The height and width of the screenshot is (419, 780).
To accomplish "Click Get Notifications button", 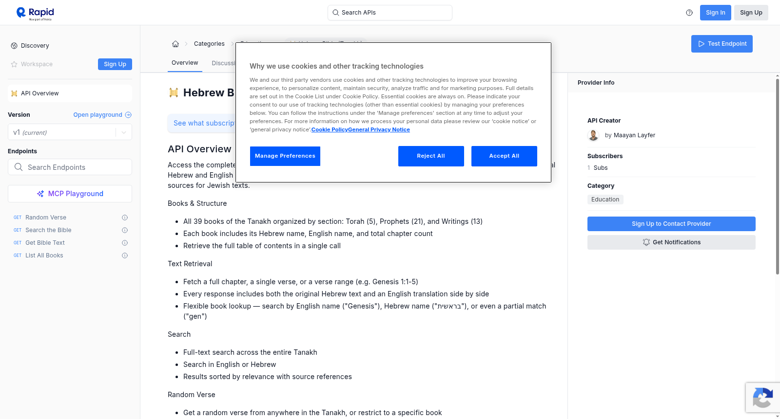I will (671, 242).
